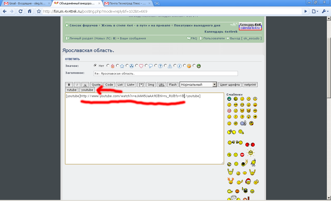The width and height of the screenshot is (331, 201).
Task: Select the radio button beside the star icon
Action: click(x=118, y=66)
